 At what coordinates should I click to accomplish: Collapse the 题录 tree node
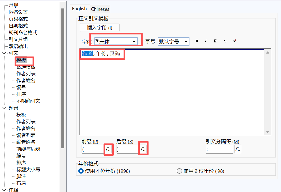[x=4, y=108]
